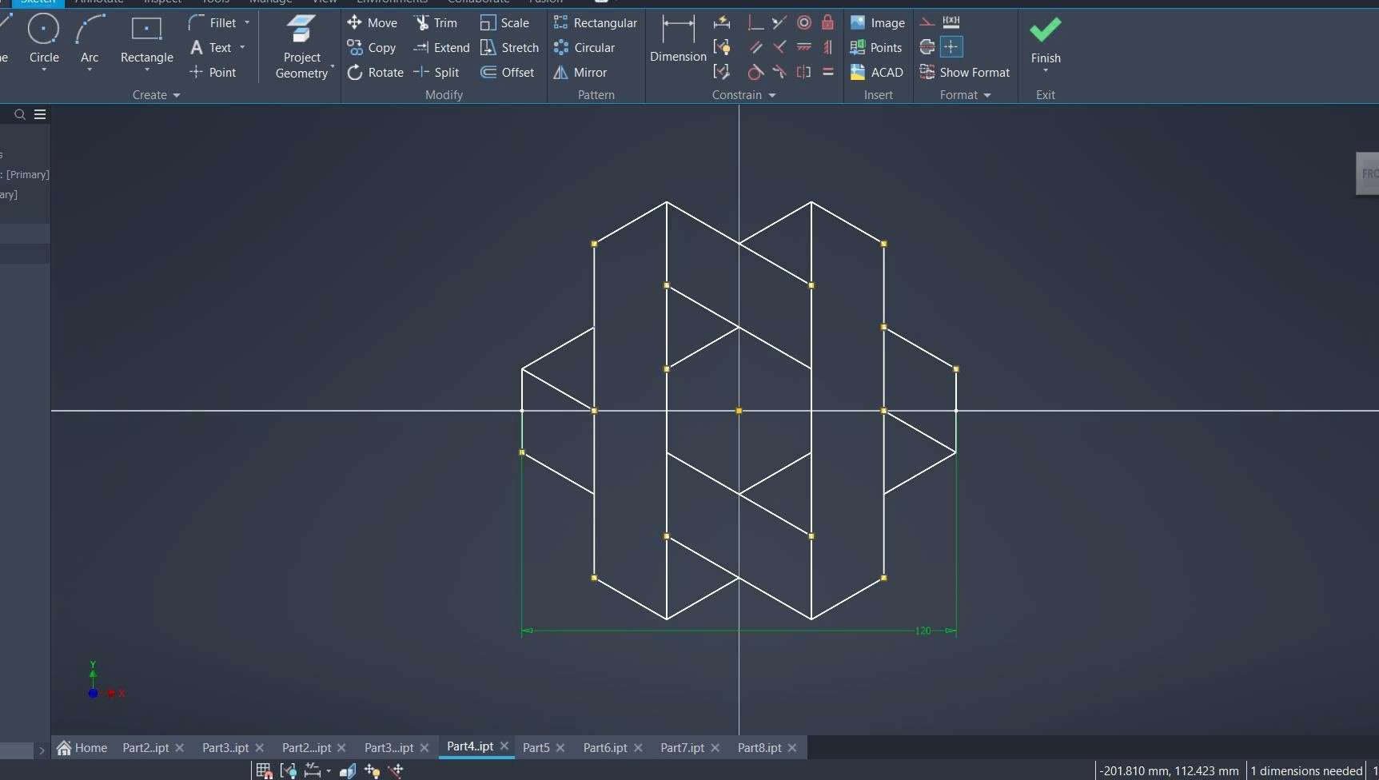Open the Fillet dropdown arrow

coord(247,23)
